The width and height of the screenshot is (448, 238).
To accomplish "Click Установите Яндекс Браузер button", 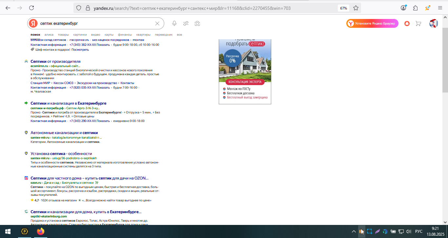I will [x=372, y=24].
